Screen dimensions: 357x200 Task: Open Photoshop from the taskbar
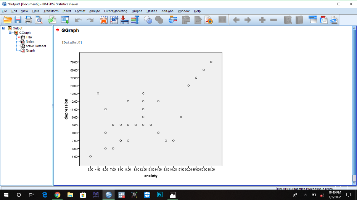click(160, 195)
